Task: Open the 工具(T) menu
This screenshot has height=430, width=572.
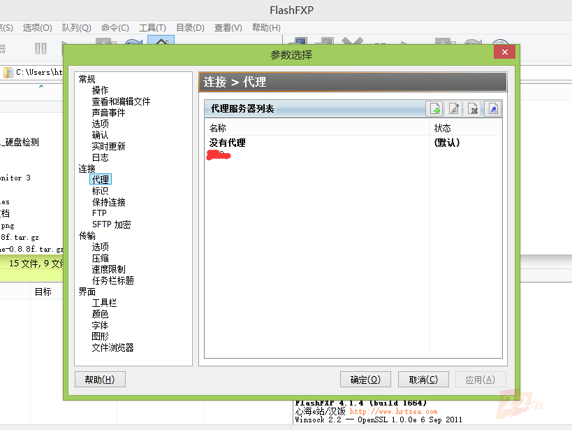Action: 152,28
